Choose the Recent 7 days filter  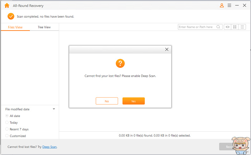pos(7,129)
